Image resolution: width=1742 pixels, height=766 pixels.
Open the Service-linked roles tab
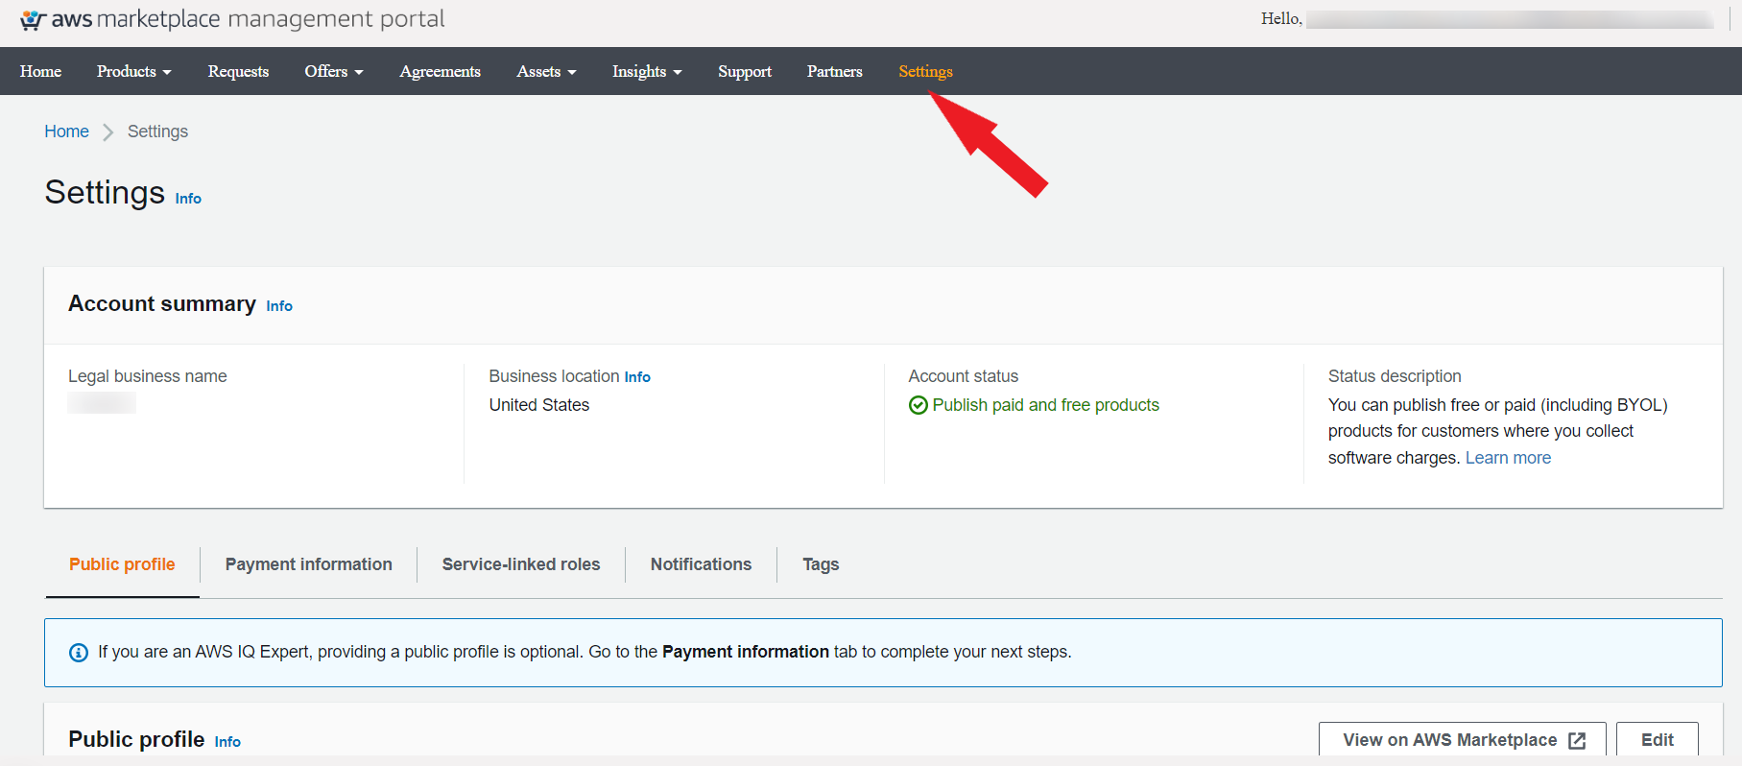pos(521,564)
